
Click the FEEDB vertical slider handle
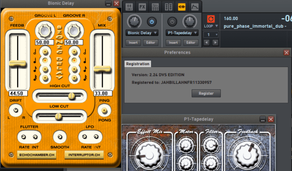tap(17, 63)
